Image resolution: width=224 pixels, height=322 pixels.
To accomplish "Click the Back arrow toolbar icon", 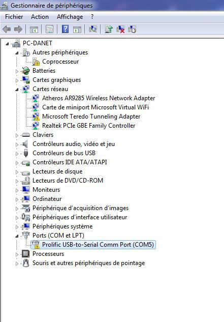I will (7, 29).
